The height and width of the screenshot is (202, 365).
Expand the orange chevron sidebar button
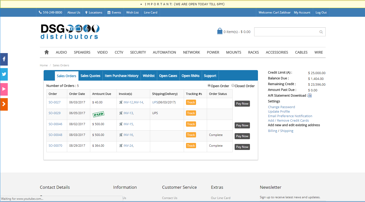(4, 104)
